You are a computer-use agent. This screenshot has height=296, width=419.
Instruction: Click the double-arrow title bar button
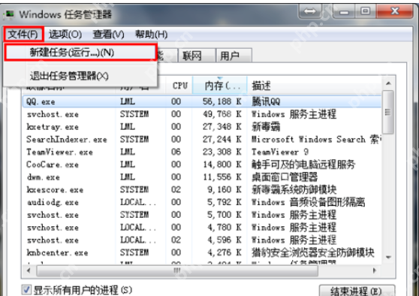pos(310,11)
